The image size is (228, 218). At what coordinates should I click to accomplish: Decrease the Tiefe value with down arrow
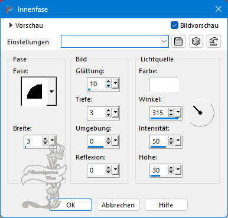coord(109,115)
